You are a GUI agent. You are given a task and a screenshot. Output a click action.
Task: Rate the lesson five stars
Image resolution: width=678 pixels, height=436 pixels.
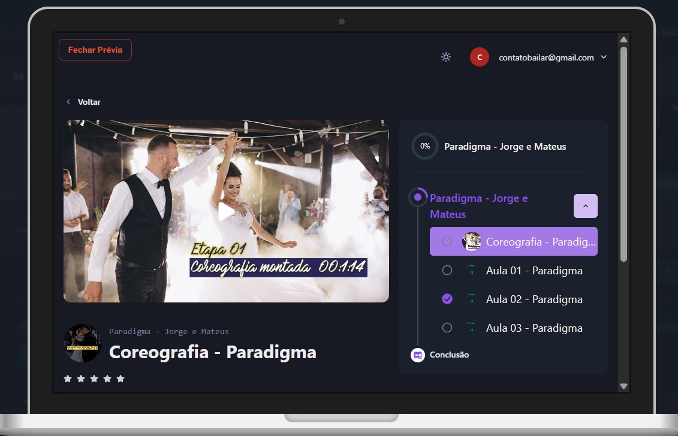pos(120,379)
